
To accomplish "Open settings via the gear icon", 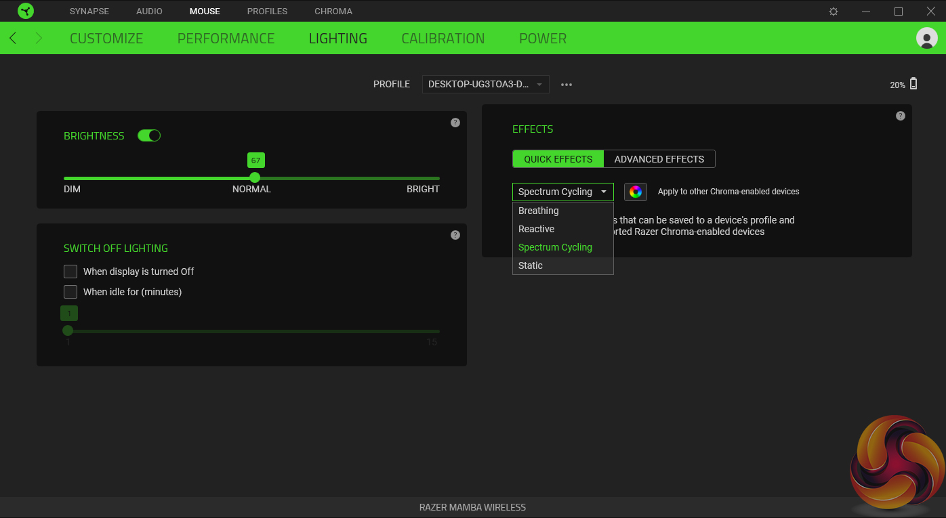I will [834, 12].
